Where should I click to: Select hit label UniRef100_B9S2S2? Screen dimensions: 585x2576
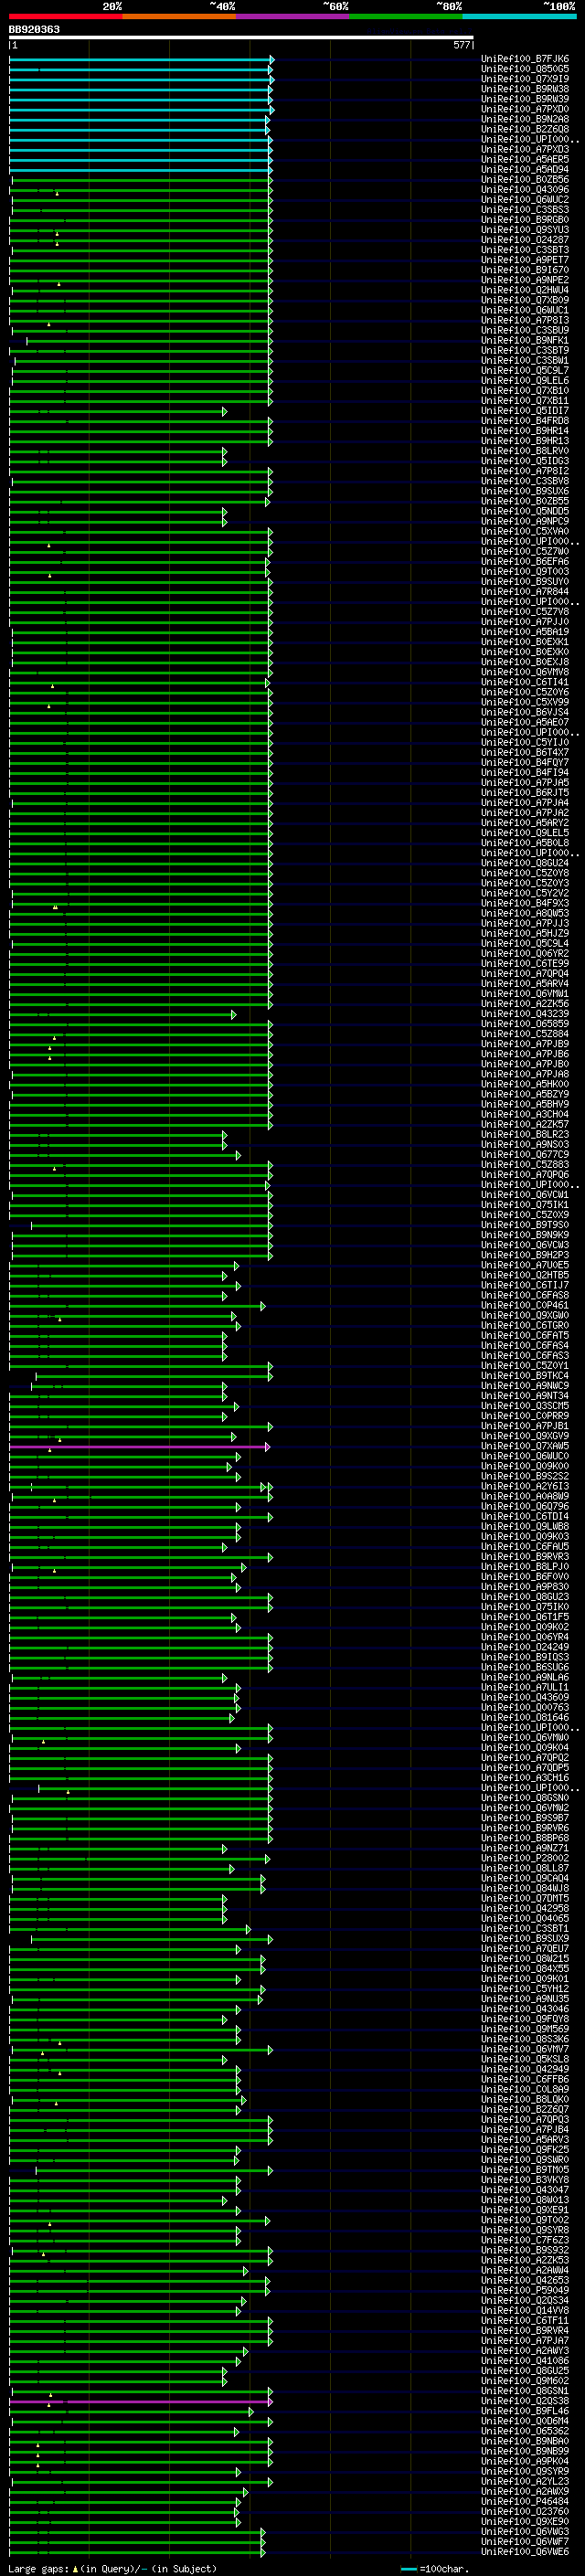[x=525, y=1476]
